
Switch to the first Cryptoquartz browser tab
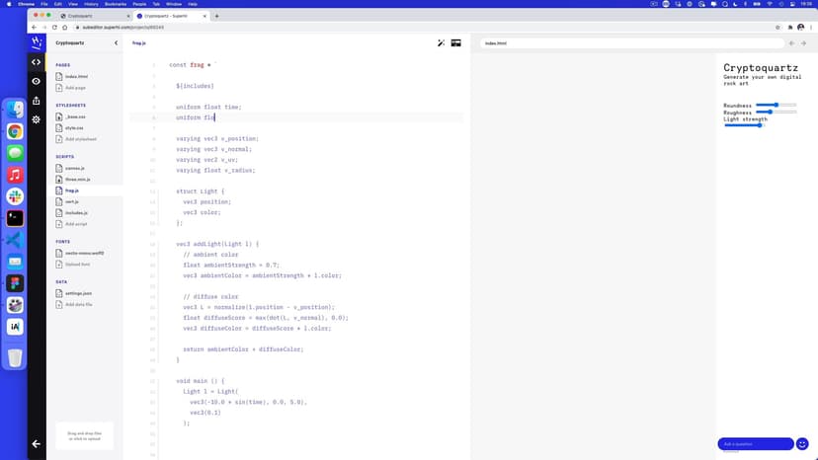92,16
